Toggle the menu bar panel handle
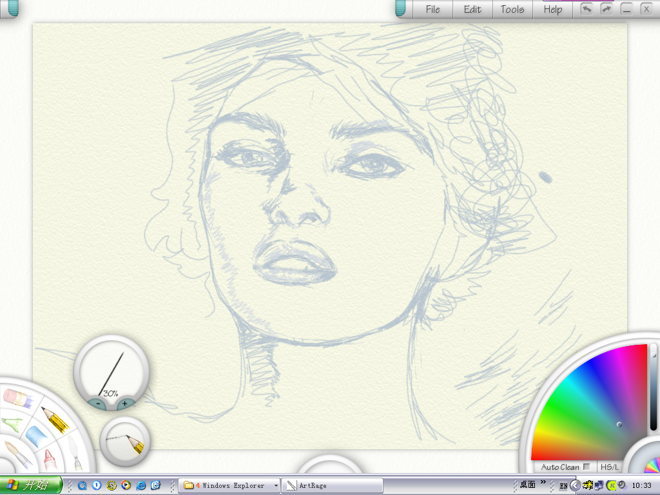 [x=400, y=8]
